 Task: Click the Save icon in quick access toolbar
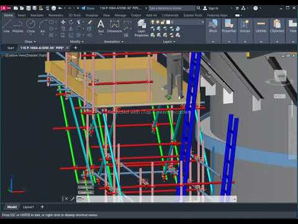pos(29,8)
